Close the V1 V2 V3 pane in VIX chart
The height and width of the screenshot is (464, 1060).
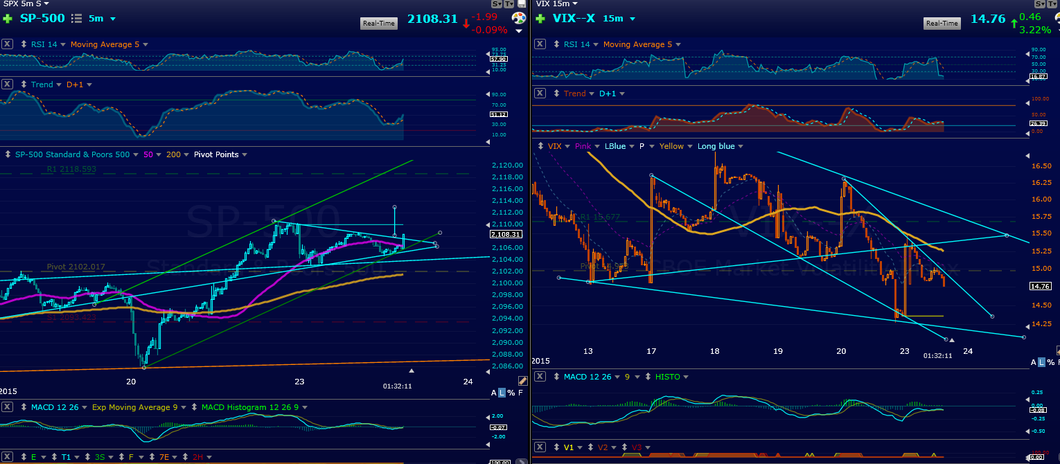(540, 447)
